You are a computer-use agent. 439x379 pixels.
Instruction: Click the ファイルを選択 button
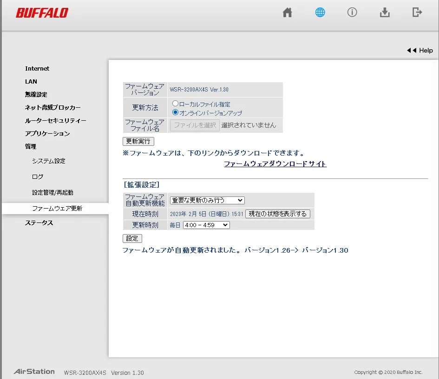195,125
